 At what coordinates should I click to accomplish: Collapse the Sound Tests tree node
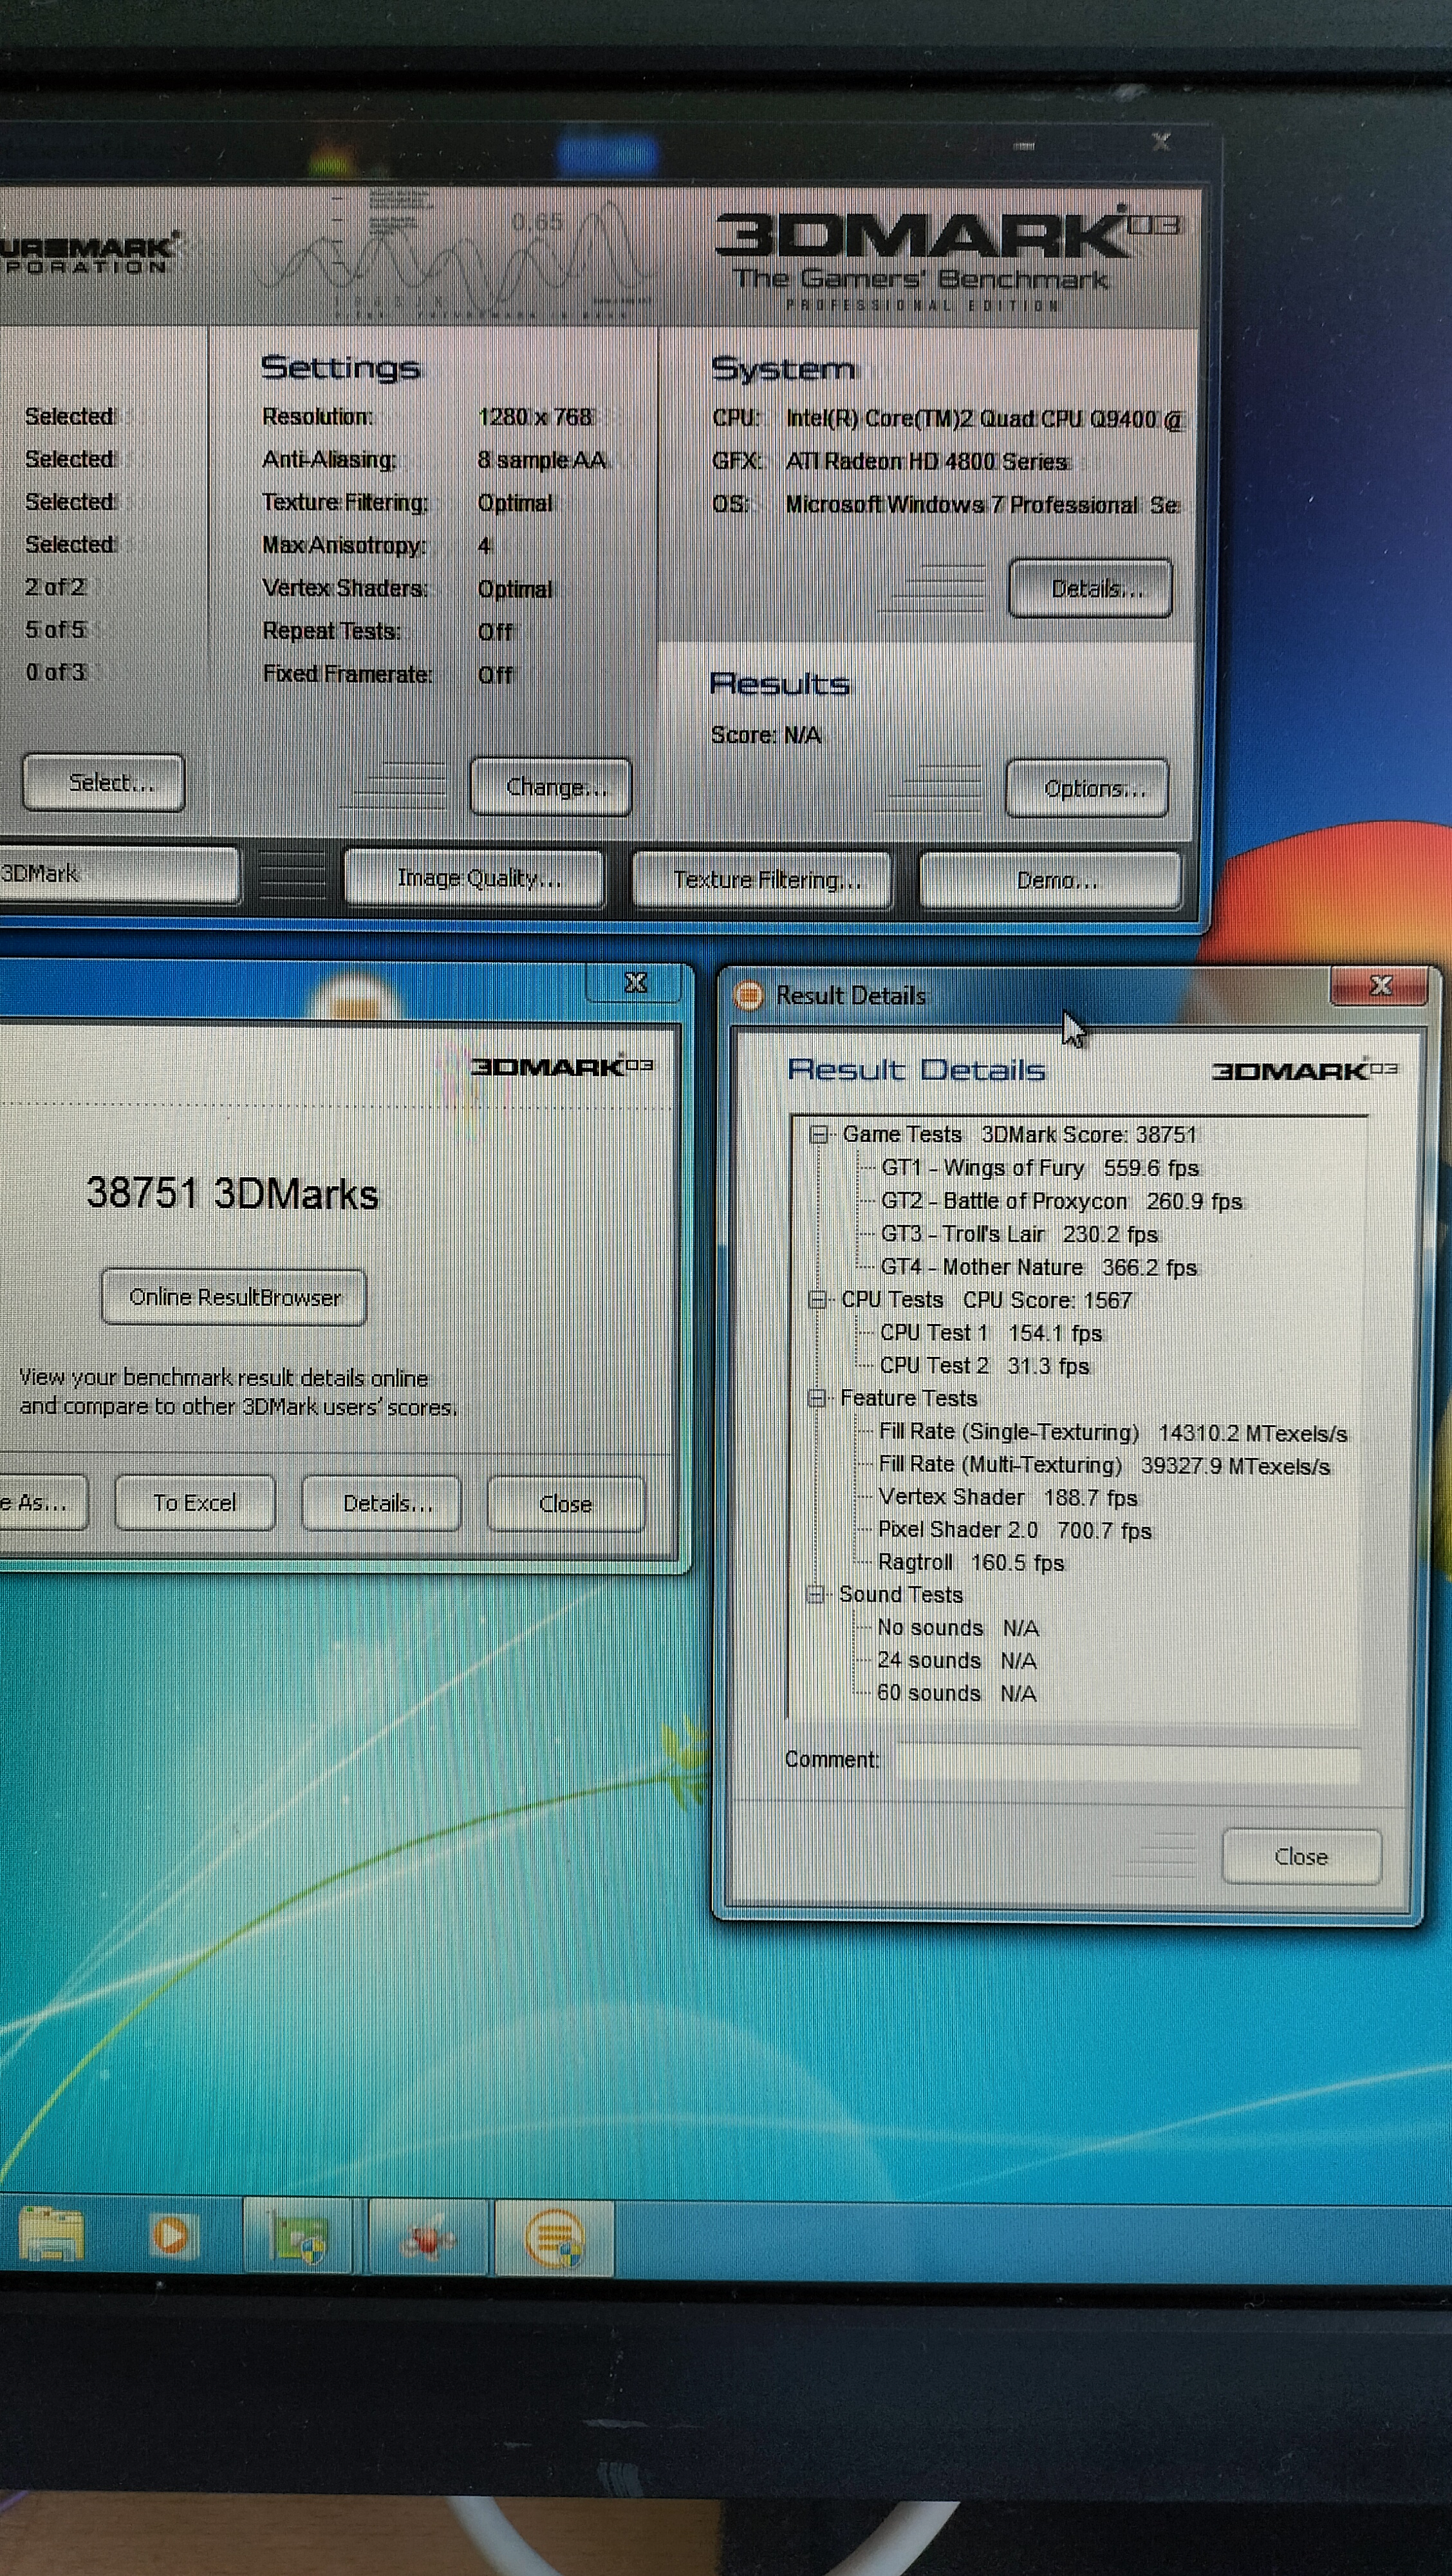click(x=815, y=1594)
